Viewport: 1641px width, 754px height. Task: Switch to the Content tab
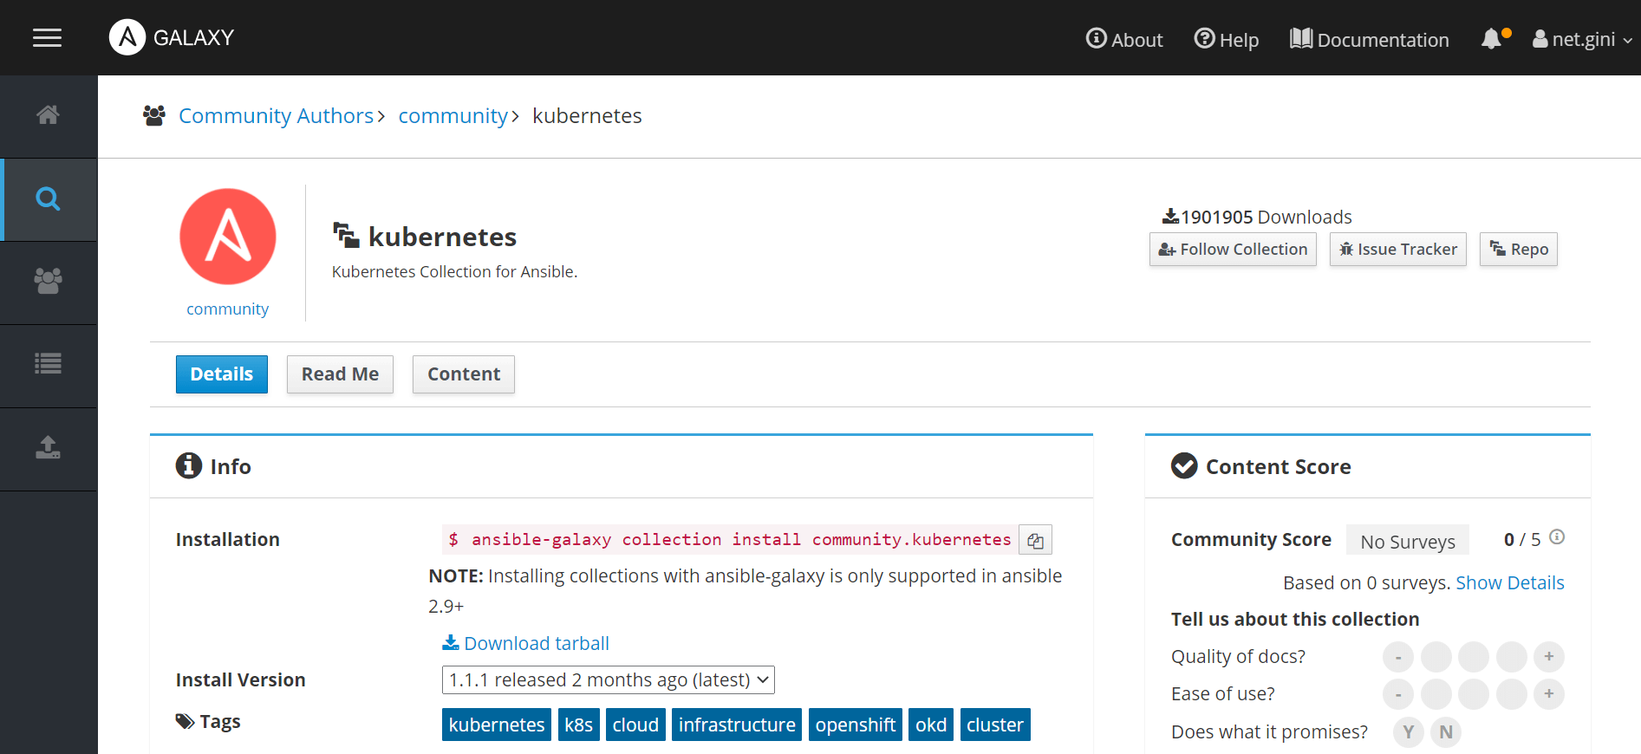463,374
